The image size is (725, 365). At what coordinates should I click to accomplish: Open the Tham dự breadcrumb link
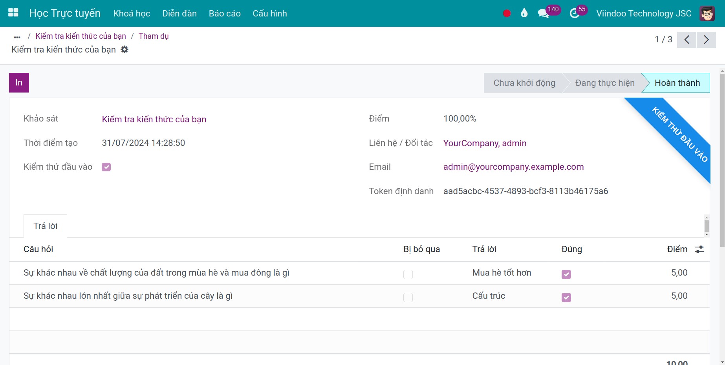[x=154, y=36]
